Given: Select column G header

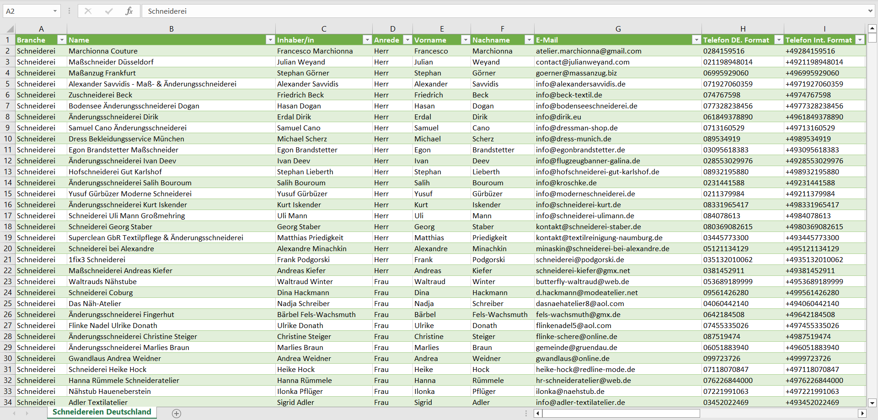Looking at the screenshot, I should 618,29.
